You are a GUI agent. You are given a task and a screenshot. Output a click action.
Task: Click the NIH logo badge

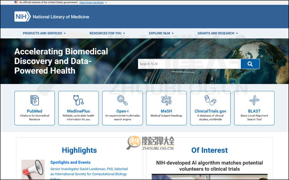click(x=22, y=16)
